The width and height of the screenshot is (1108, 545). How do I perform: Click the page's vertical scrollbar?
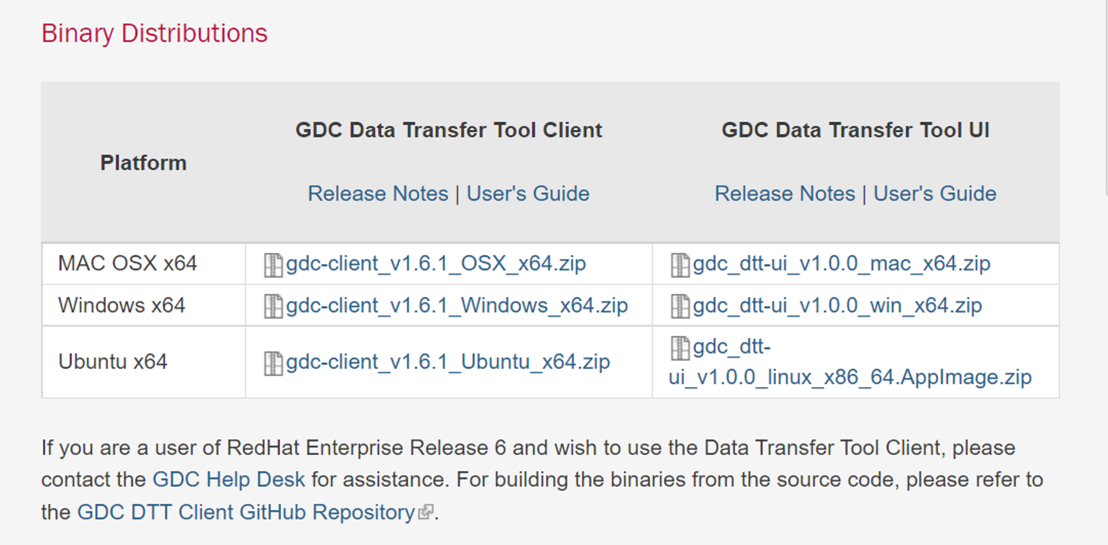tap(1106, 97)
